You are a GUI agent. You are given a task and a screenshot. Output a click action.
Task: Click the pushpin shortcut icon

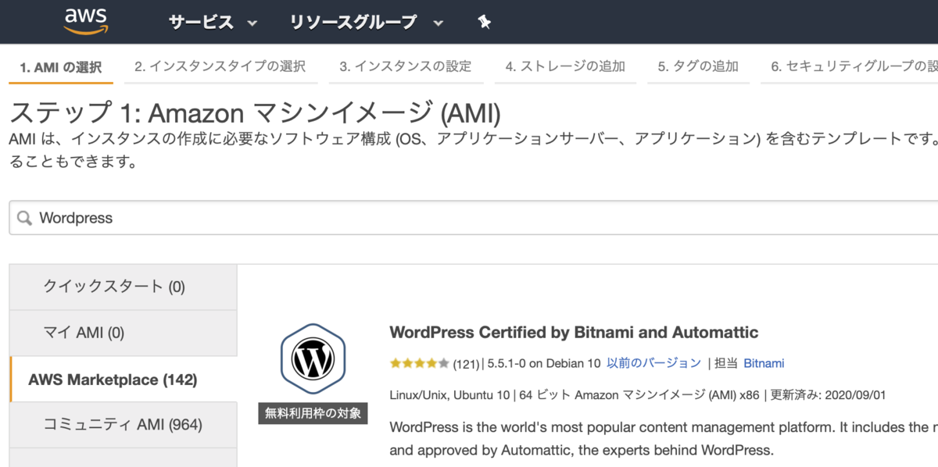pos(484,23)
